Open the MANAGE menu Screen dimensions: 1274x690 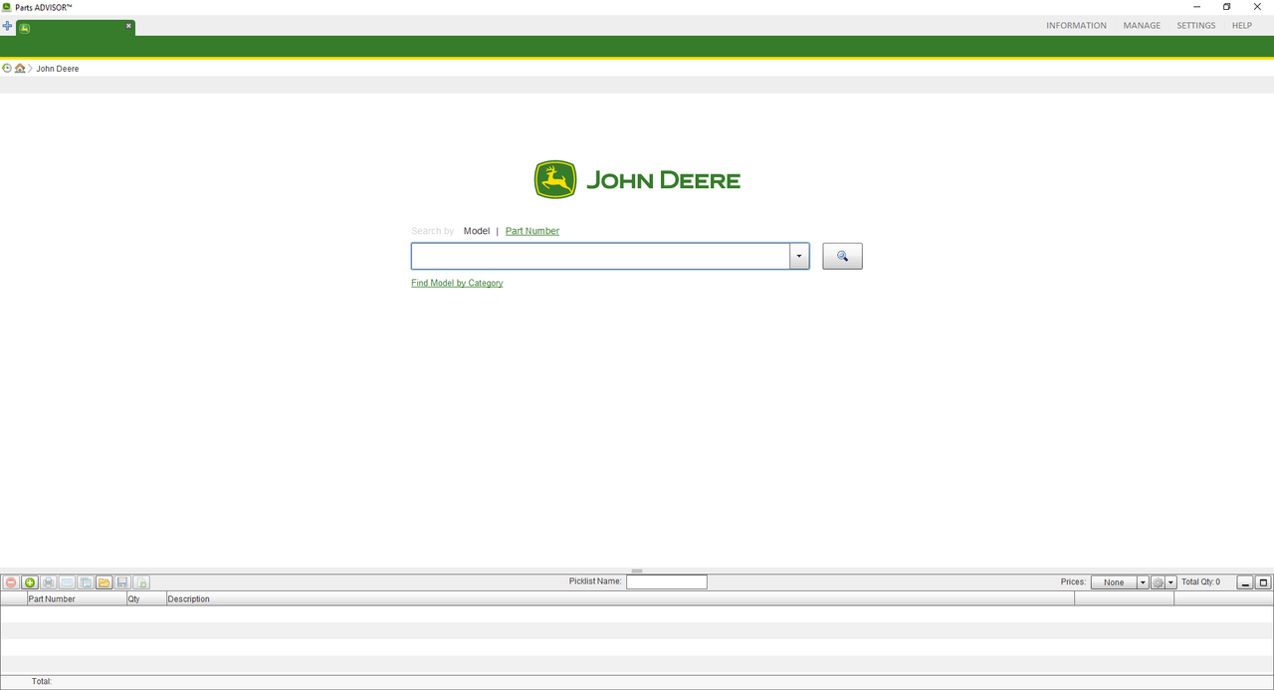coord(1142,26)
